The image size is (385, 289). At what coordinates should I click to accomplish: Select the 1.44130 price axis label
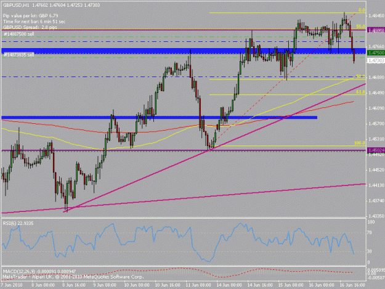tap(376, 185)
